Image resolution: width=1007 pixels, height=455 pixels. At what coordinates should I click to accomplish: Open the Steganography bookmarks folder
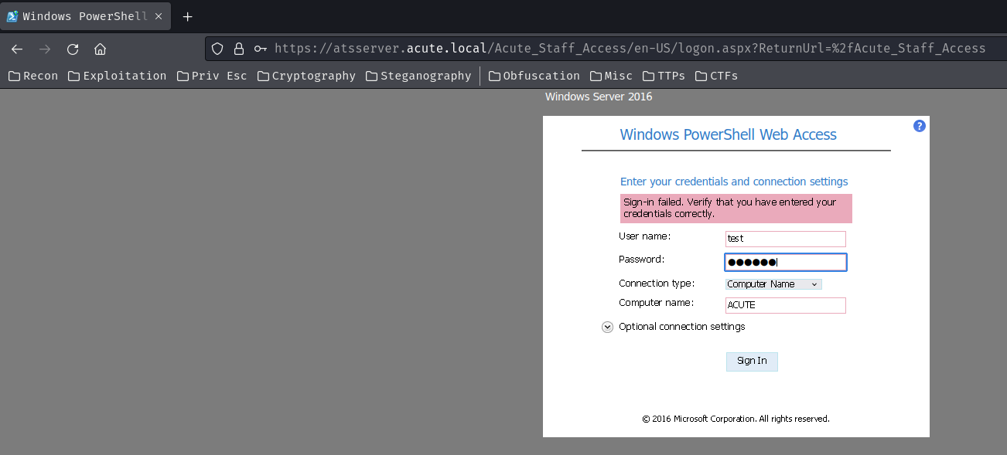click(x=419, y=76)
